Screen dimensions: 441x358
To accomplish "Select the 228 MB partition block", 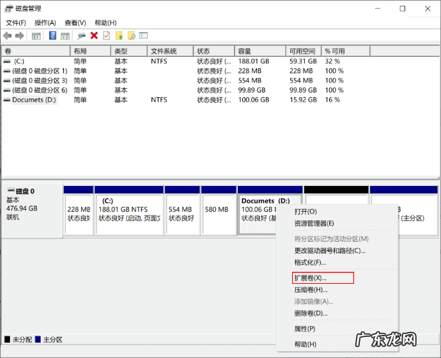I will coord(79,210).
